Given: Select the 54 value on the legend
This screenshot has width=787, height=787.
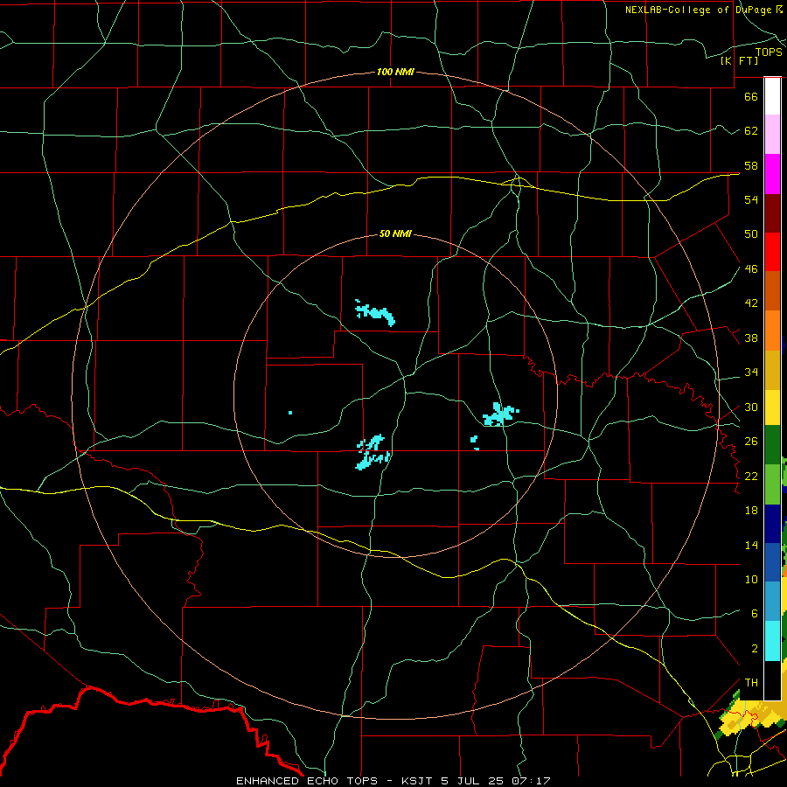Looking at the screenshot, I should click(x=751, y=199).
